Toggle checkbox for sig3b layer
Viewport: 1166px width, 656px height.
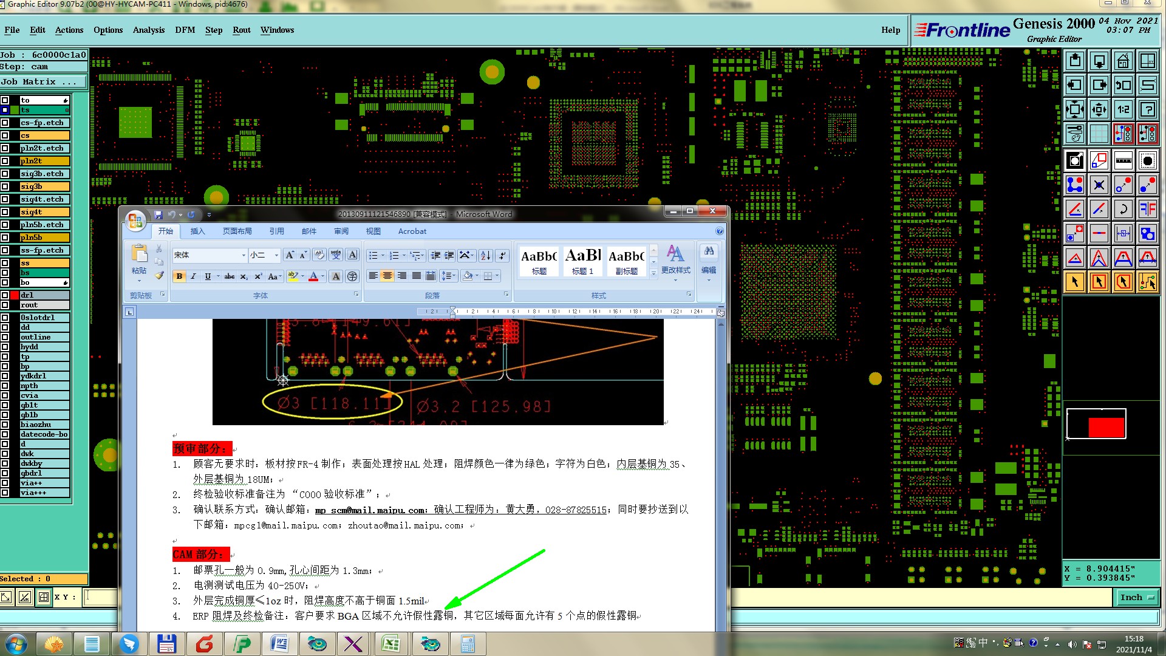(x=5, y=186)
